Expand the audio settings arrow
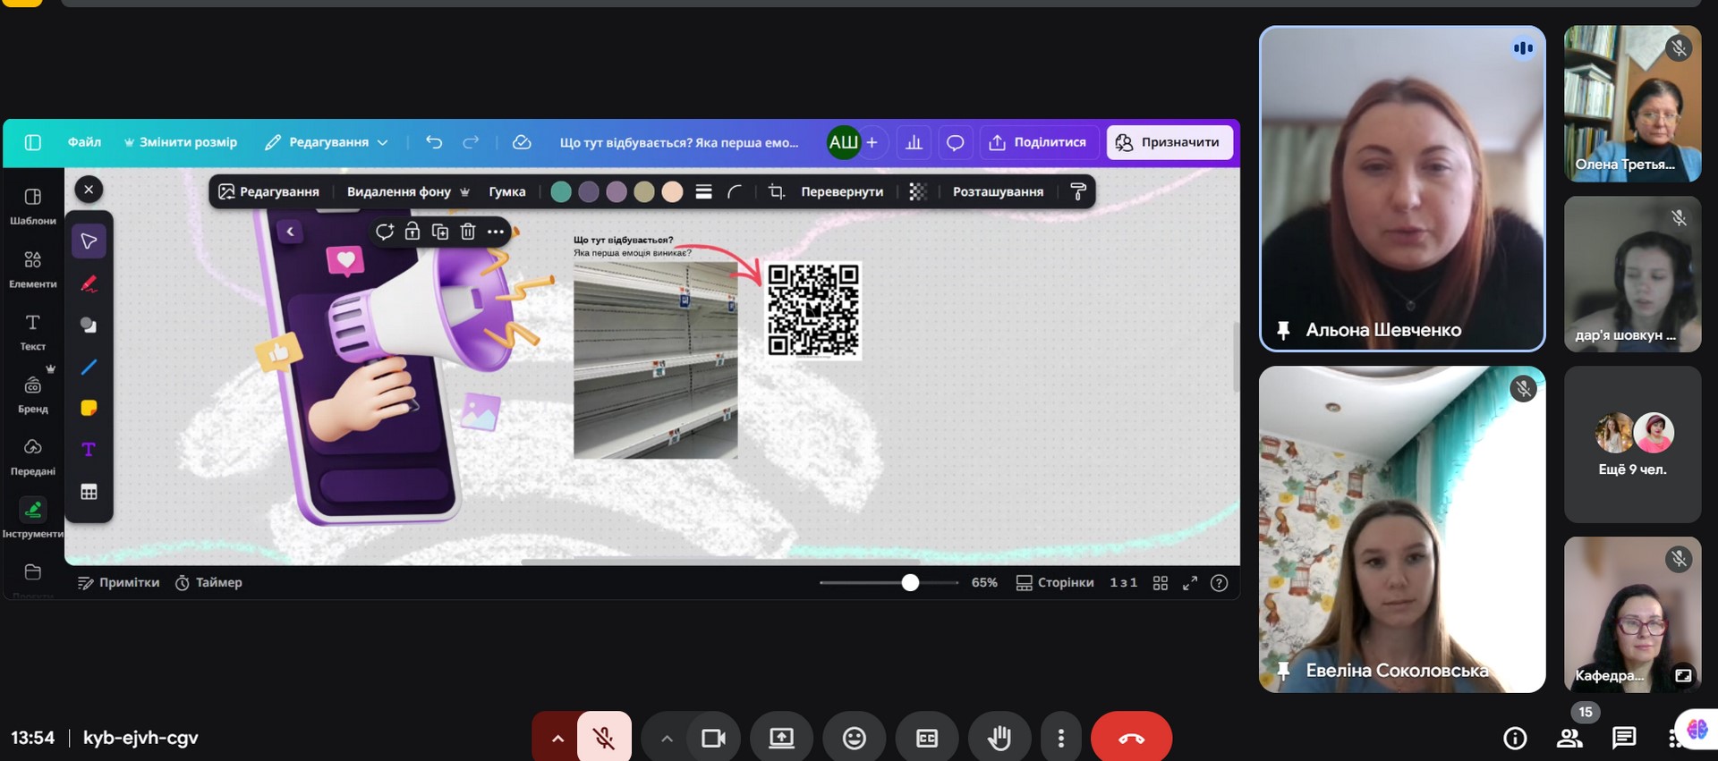 coord(557,738)
